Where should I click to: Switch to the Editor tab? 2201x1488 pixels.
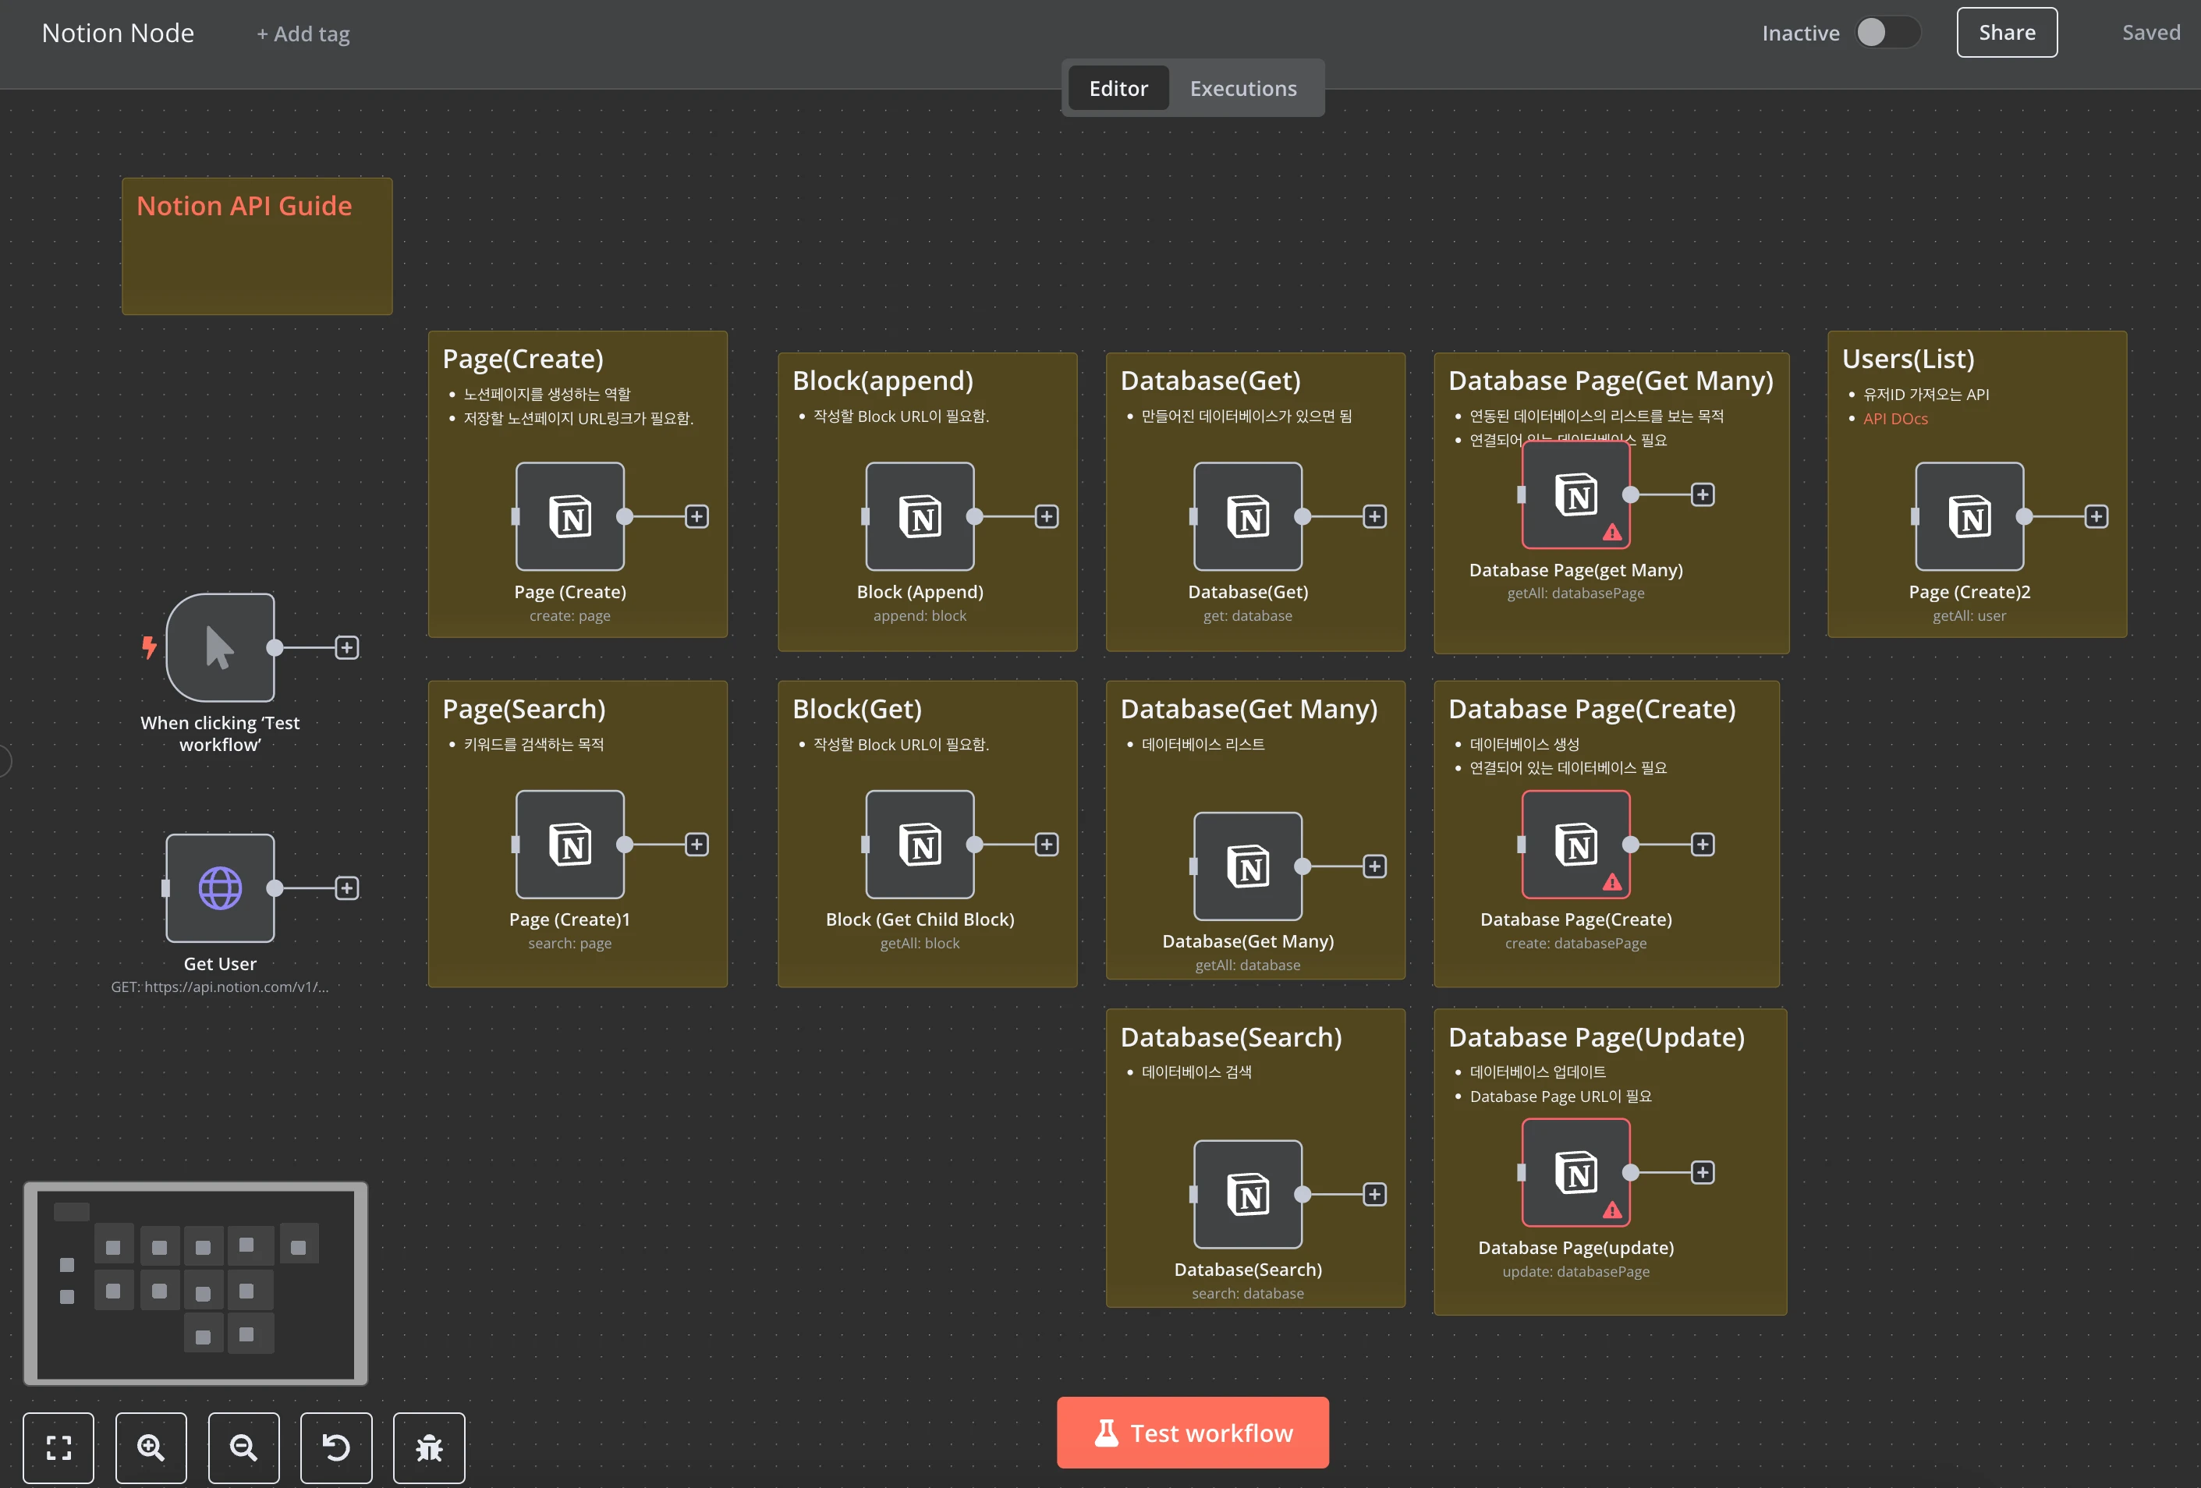click(1118, 88)
